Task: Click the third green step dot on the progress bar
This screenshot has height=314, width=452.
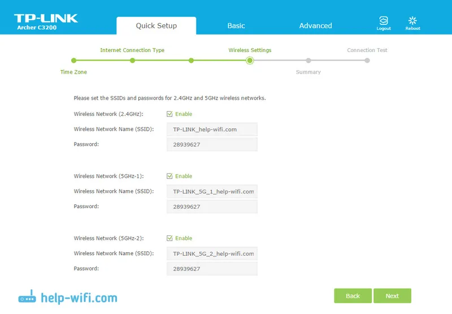Action: click(191, 61)
